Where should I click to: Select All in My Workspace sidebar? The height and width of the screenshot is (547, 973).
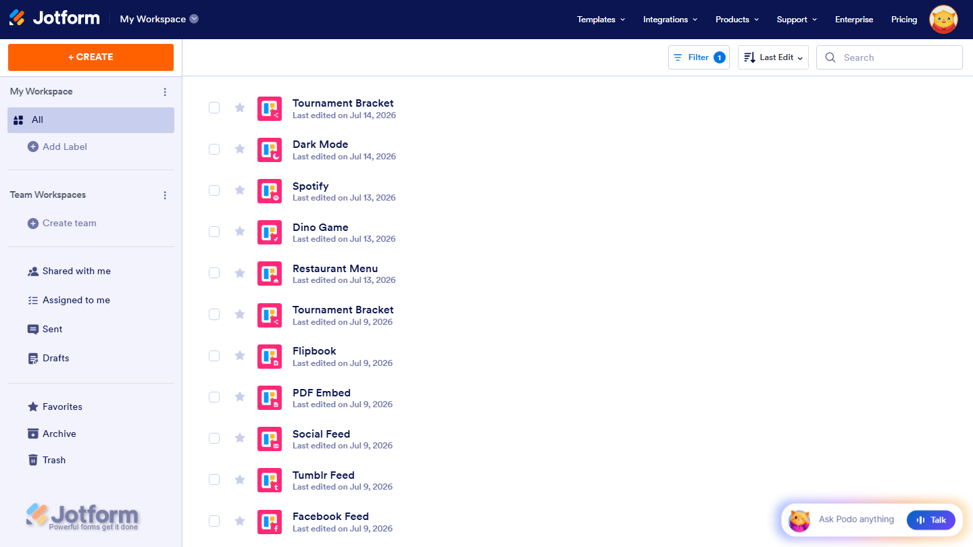pyautogui.click(x=91, y=120)
